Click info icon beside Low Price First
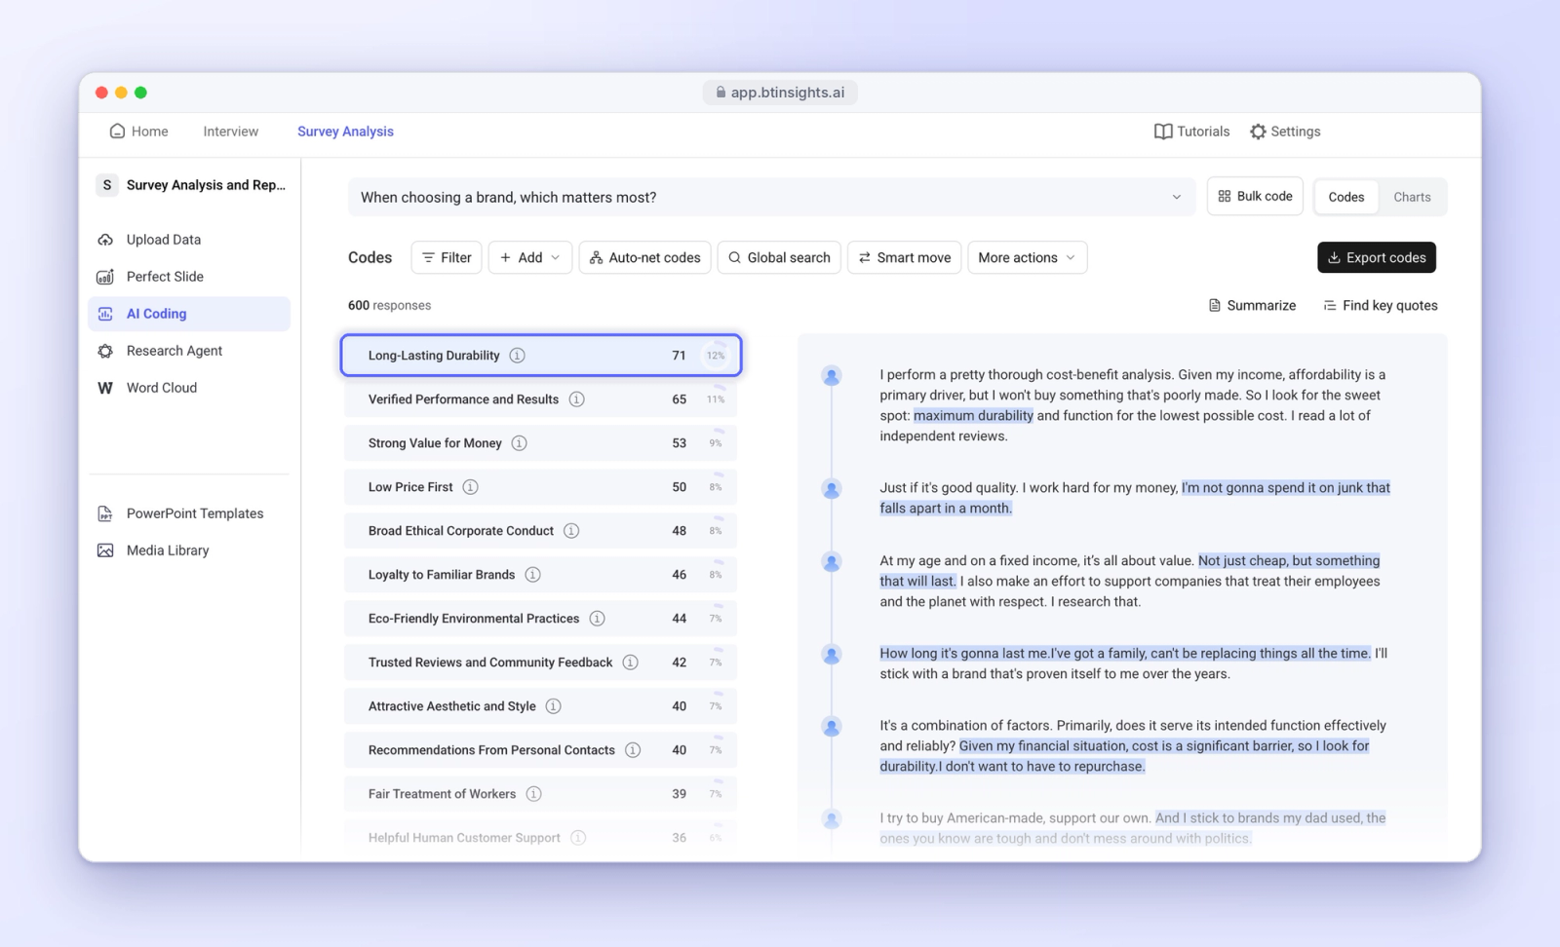Viewport: 1560px width, 947px height. point(471,487)
